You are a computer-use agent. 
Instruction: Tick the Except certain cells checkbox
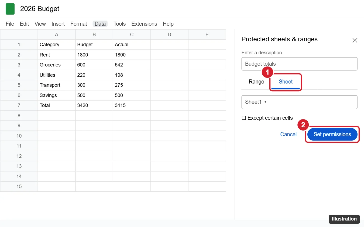click(x=244, y=118)
